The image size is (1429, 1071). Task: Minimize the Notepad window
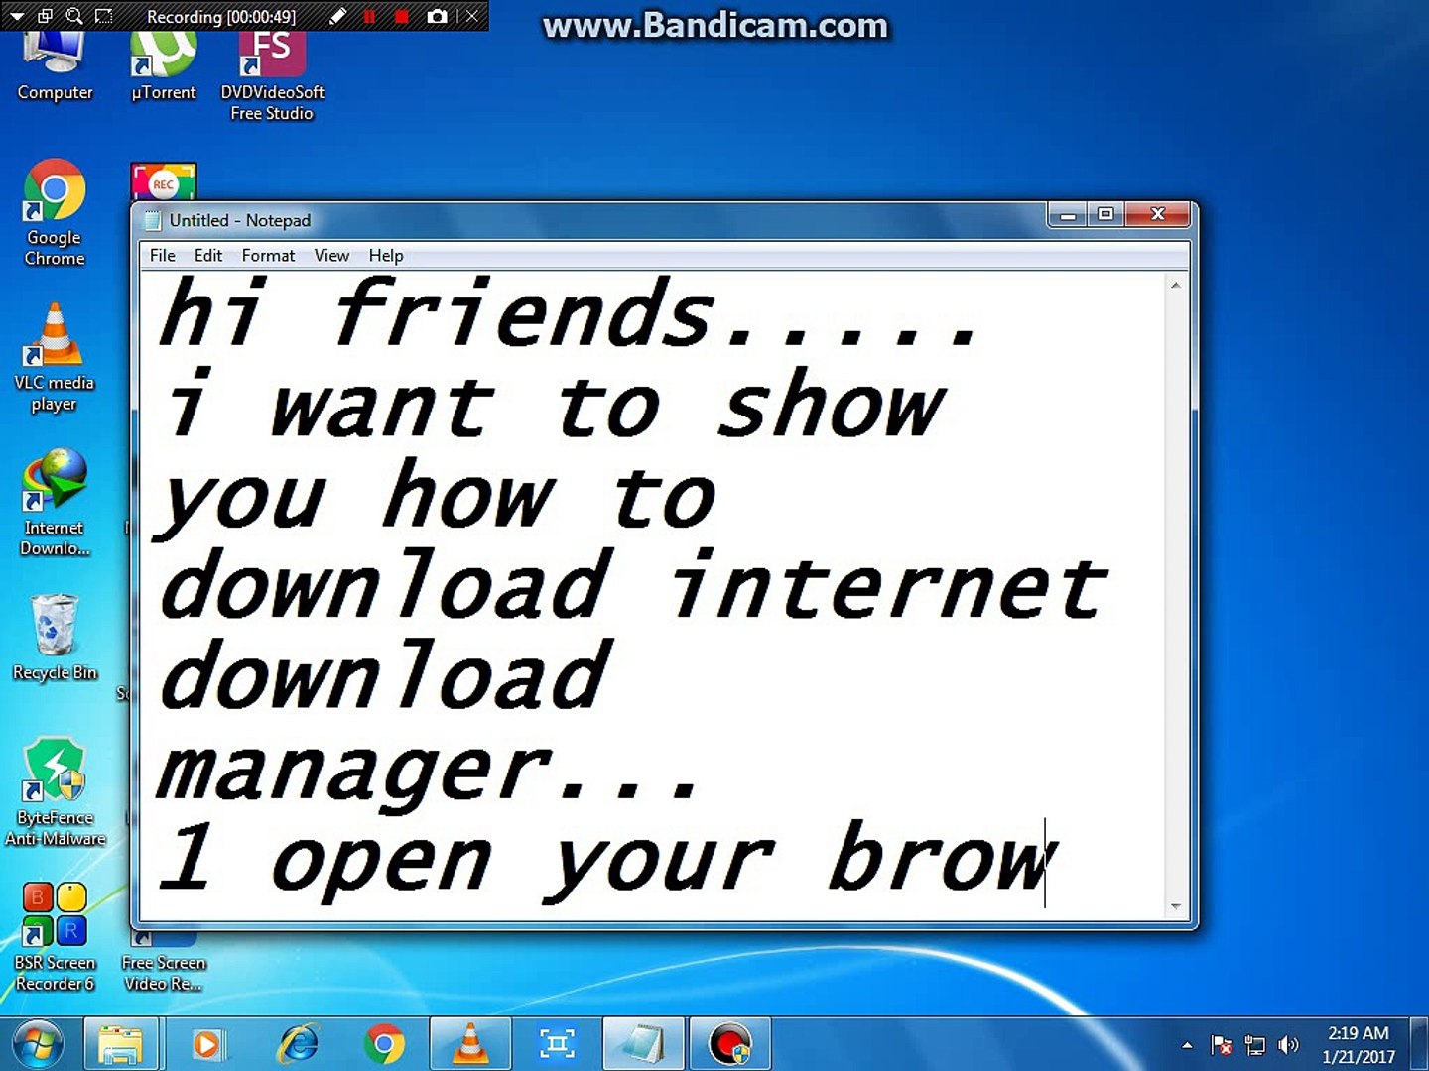[1068, 215]
